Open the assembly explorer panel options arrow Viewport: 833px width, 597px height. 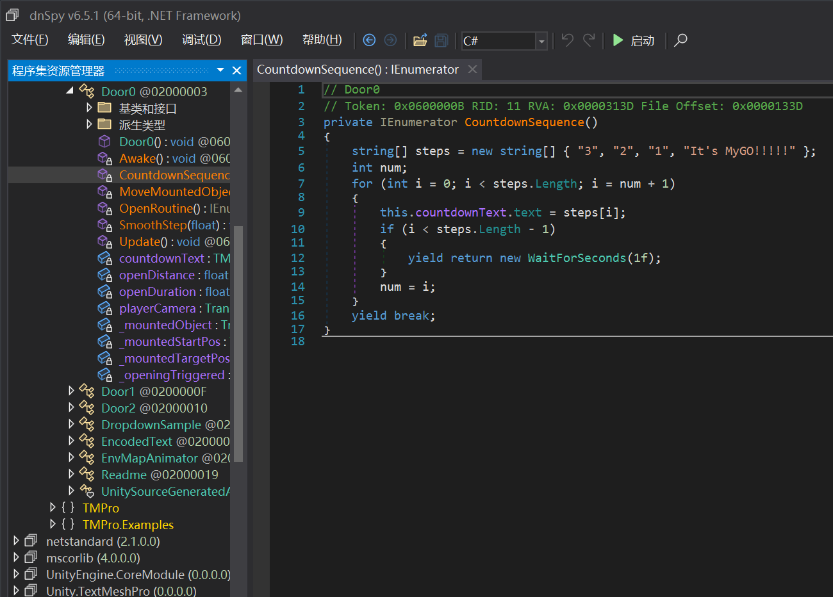(220, 70)
